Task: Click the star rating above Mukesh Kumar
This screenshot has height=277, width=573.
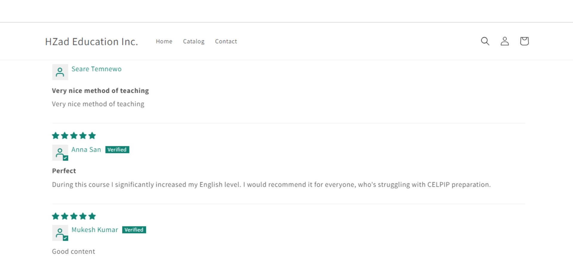Action: pyautogui.click(x=74, y=216)
